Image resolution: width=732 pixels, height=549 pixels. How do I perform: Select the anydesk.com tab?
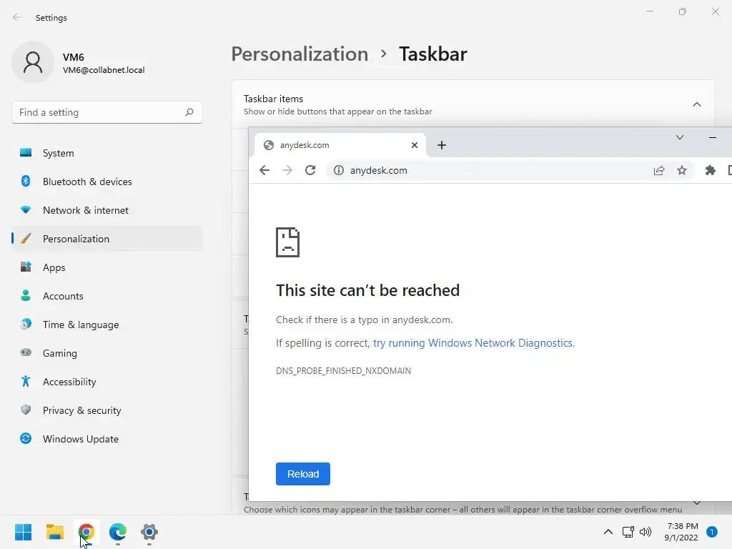pos(340,145)
